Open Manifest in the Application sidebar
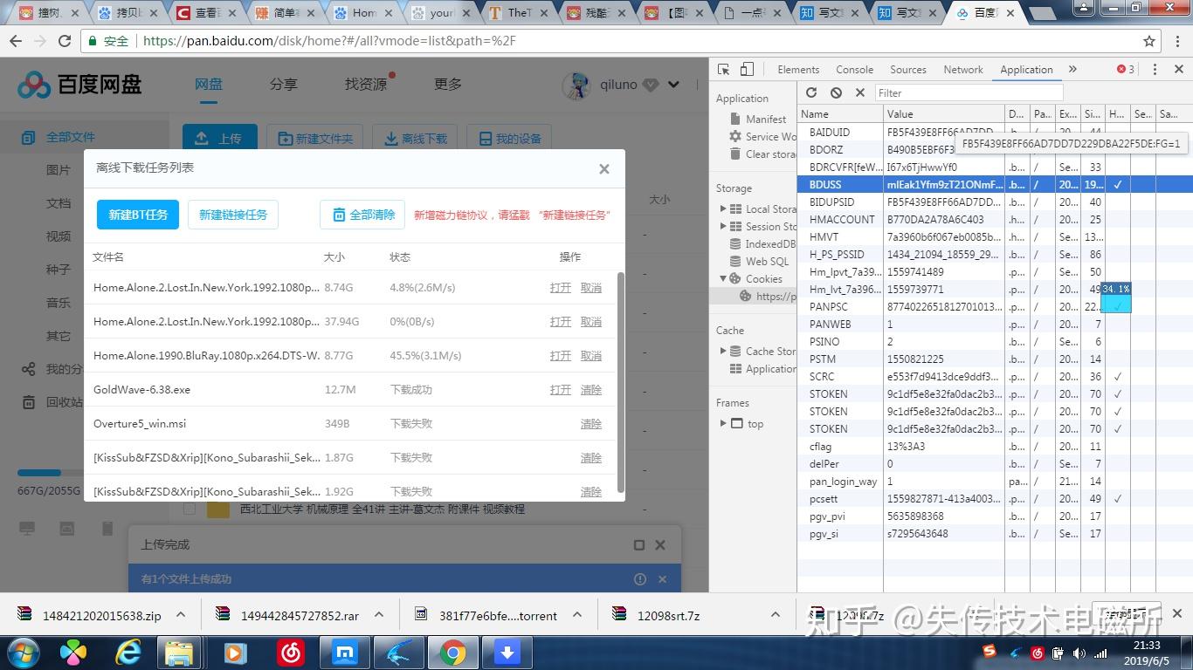 pos(758,119)
